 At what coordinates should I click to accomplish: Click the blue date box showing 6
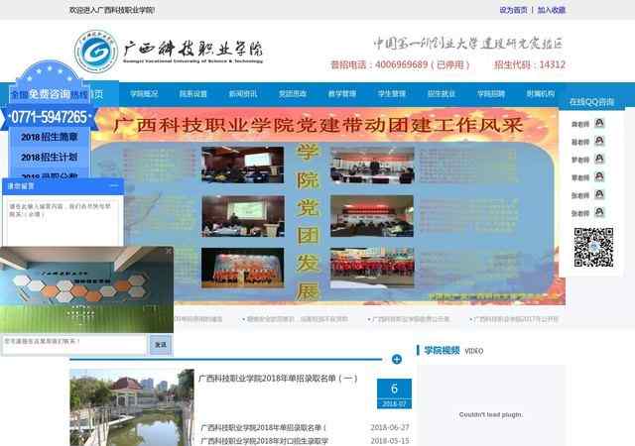(x=394, y=393)
